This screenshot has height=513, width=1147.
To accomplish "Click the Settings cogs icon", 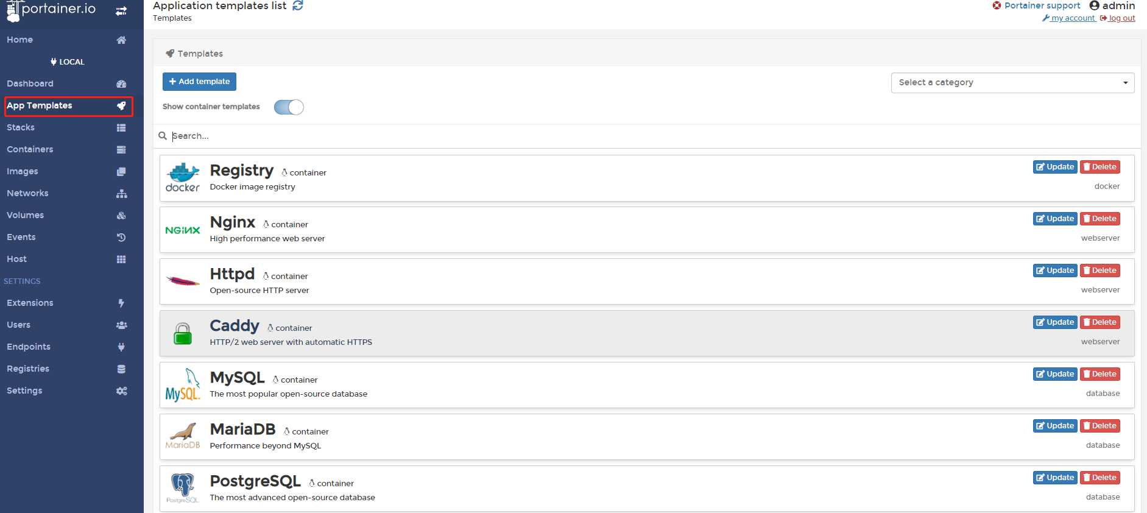I will coord(121,391).
